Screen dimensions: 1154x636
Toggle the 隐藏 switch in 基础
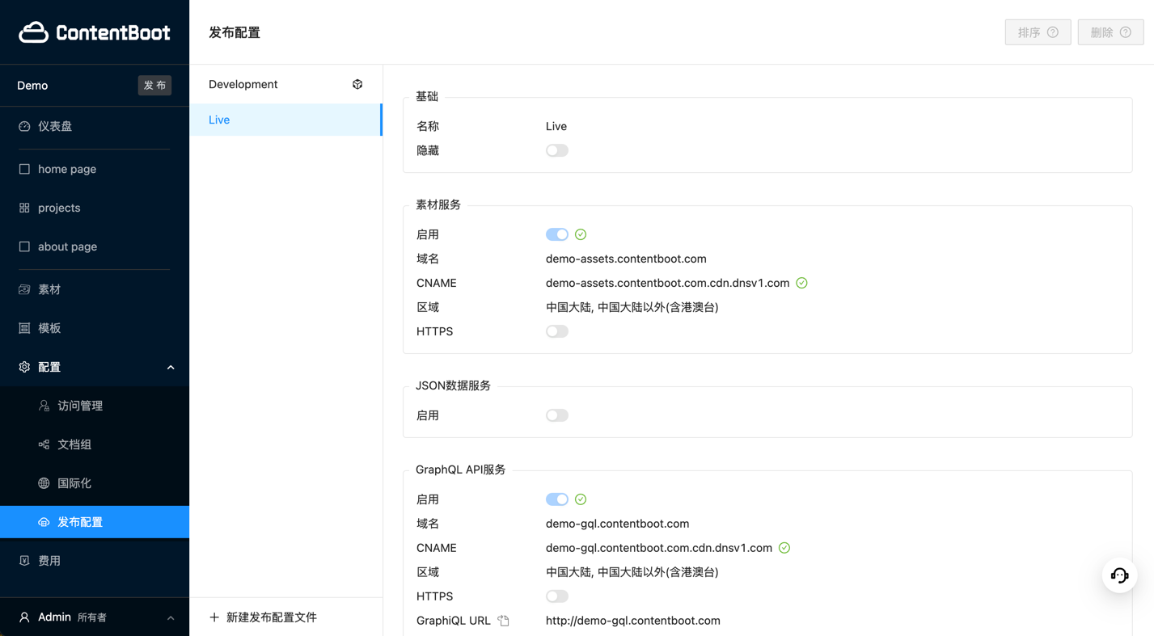tap(557, 150)
